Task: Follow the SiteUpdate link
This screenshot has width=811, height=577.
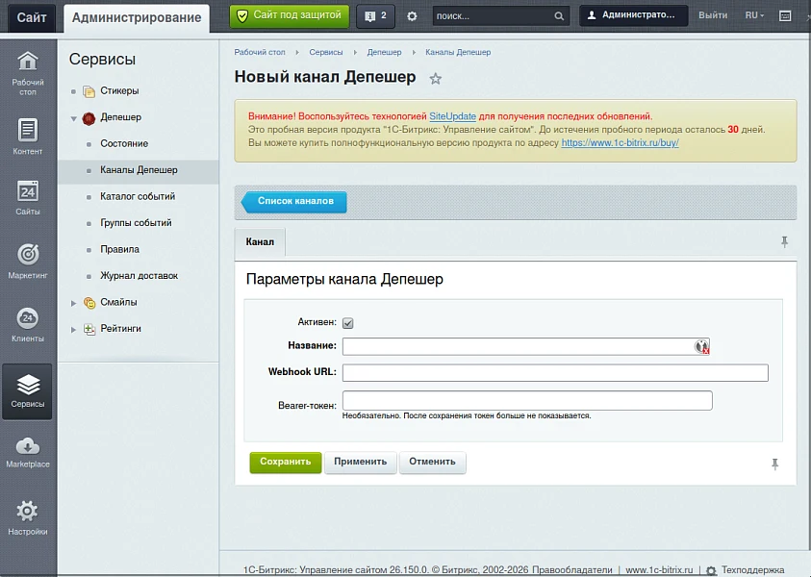Action: (452, 116)
